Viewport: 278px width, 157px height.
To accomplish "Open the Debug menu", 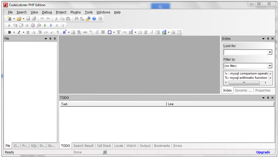I will pyautogui.click(x=47, y=12).
